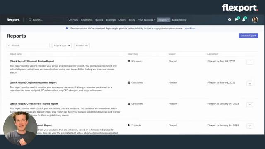Follow the Learn More link in banner

190,29
